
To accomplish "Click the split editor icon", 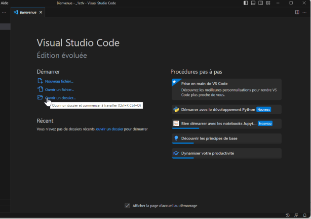I will coord(297,12).
